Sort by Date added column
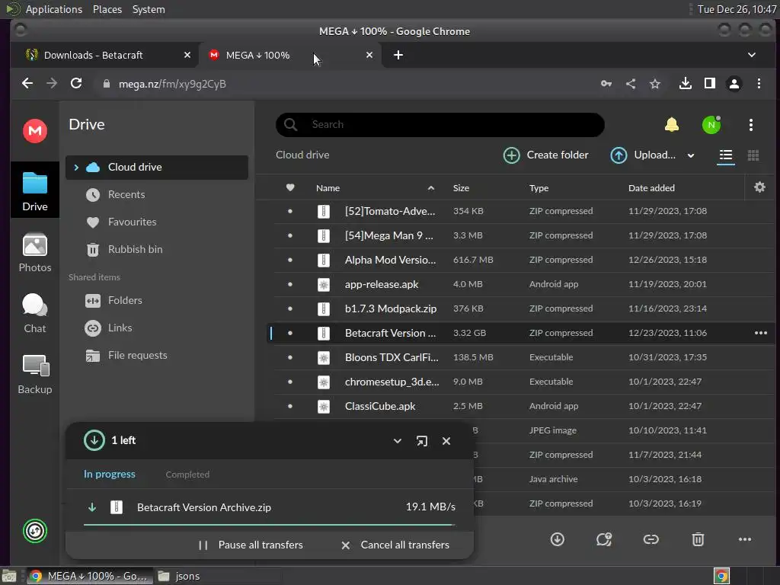The height and width of the screenshot is (585, 780). 651,188
